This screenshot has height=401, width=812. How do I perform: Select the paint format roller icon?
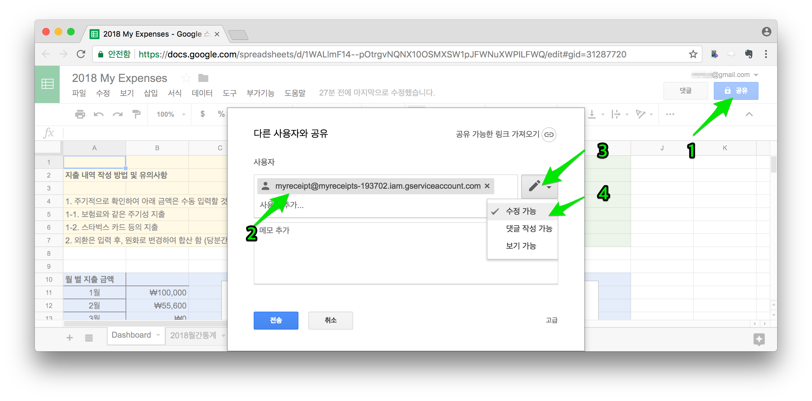136,114
